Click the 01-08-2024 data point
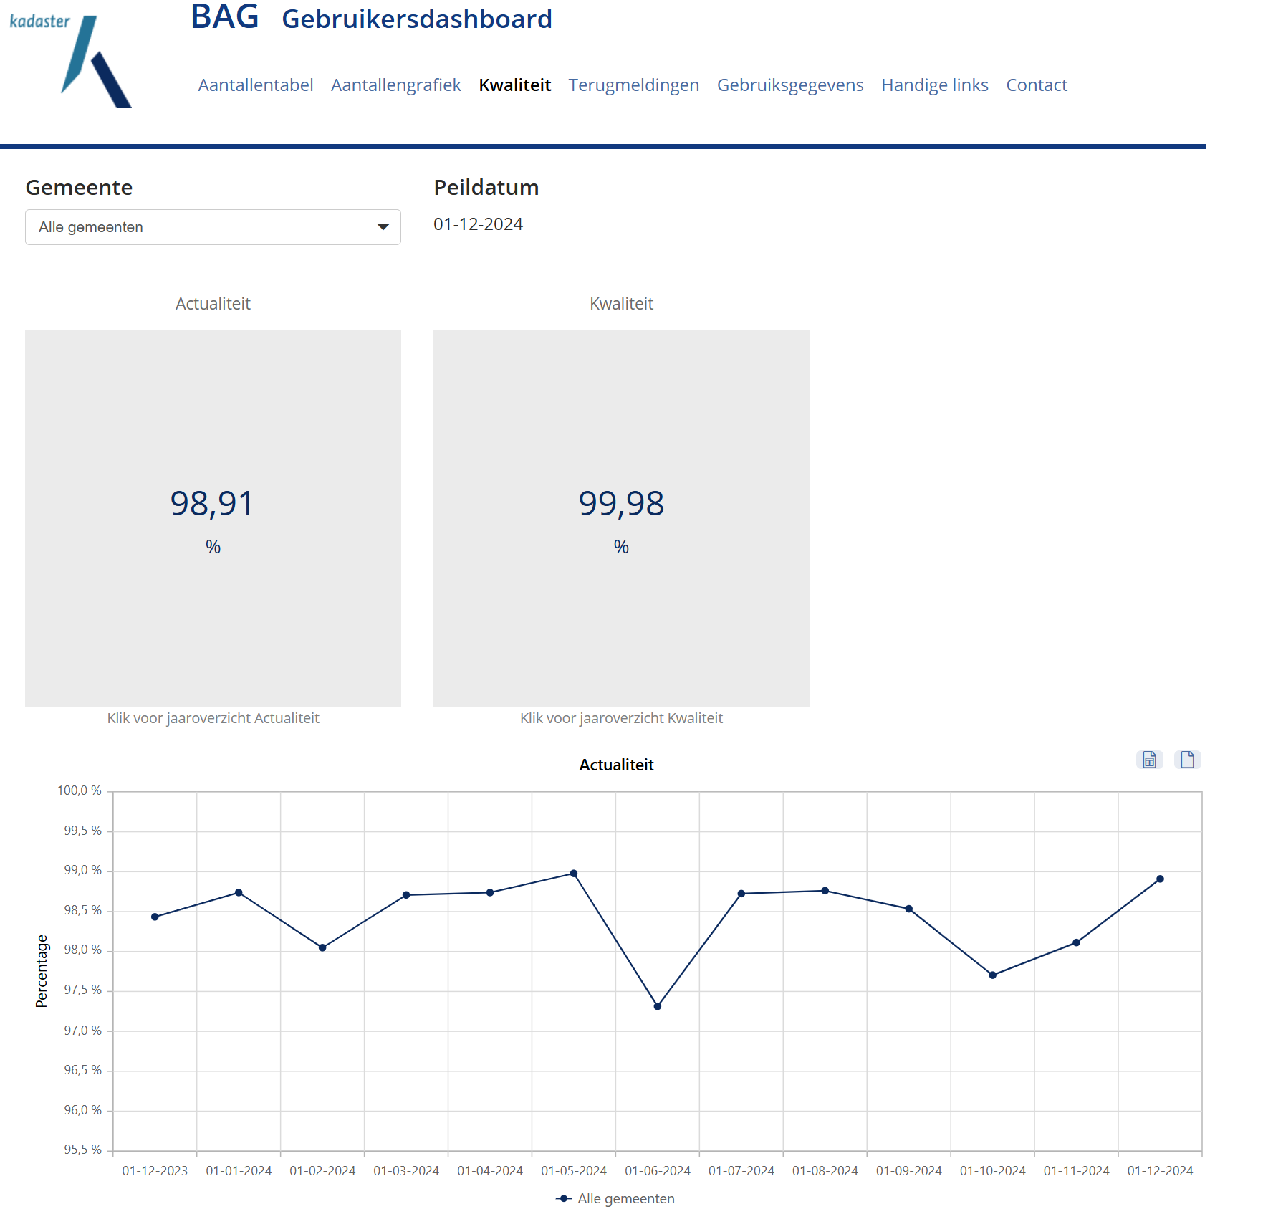This screenshot has width=1263, height=1209. [825, 891]
